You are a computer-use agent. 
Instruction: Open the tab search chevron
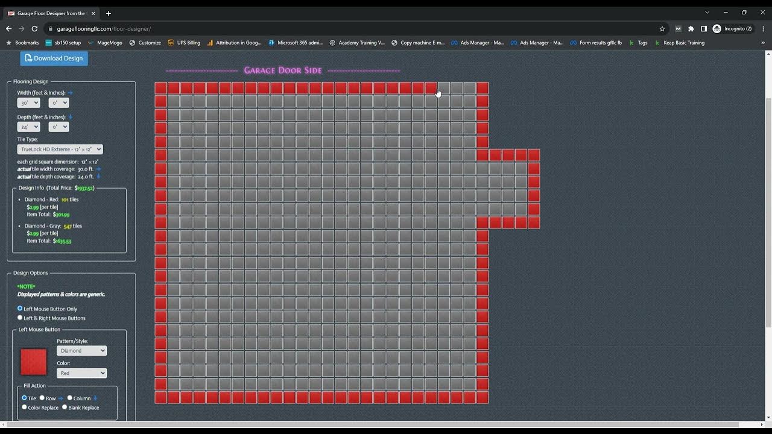(x=707, y=12)
